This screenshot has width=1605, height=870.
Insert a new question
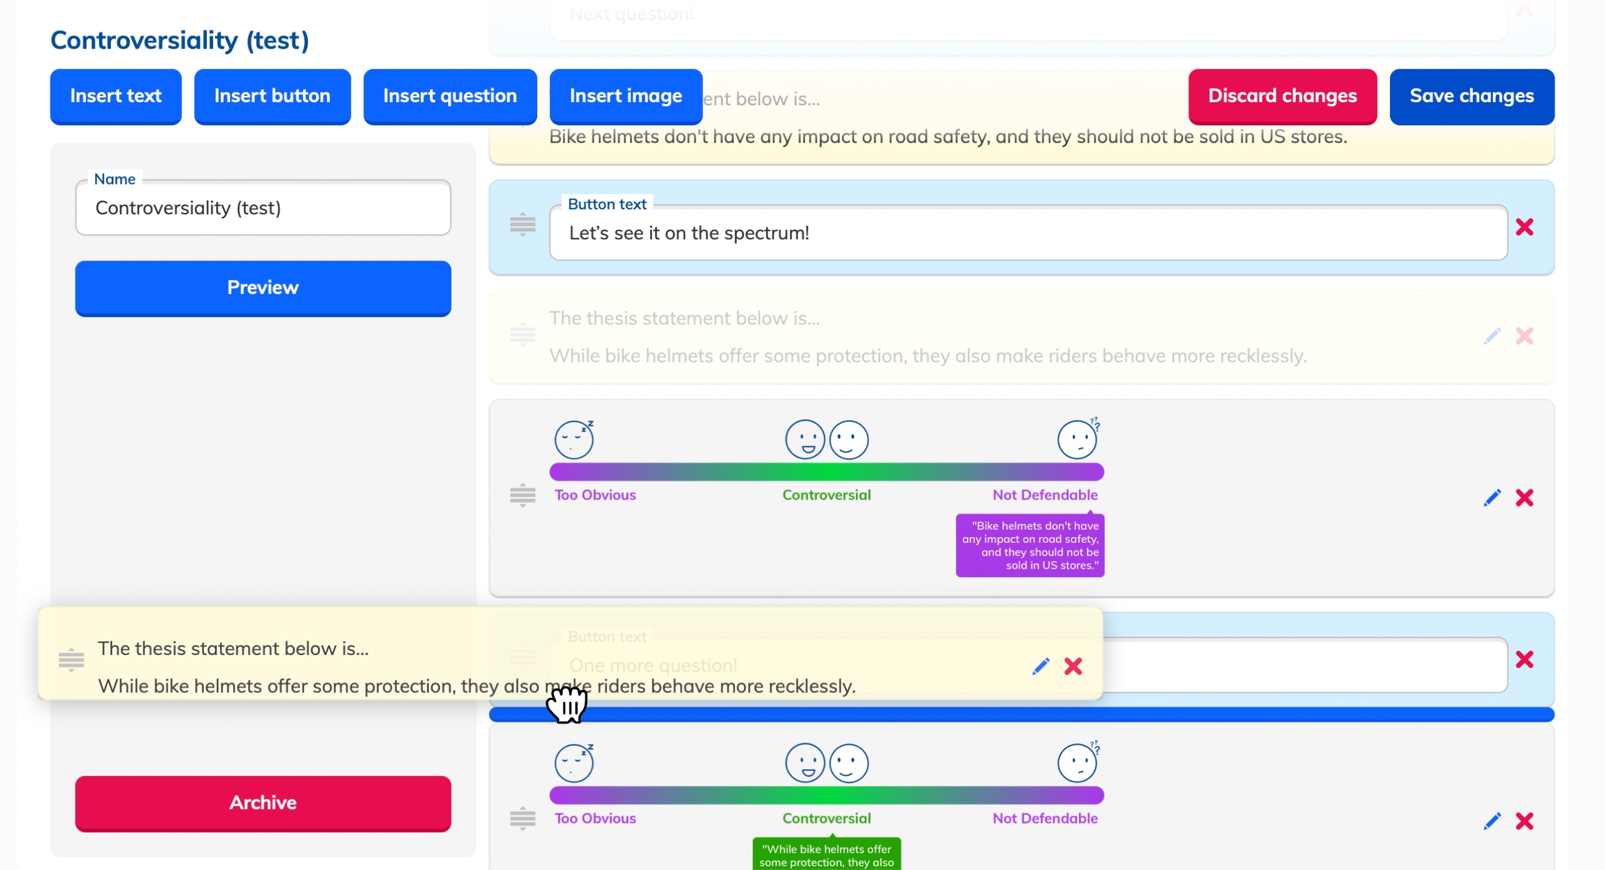point(449,96)
